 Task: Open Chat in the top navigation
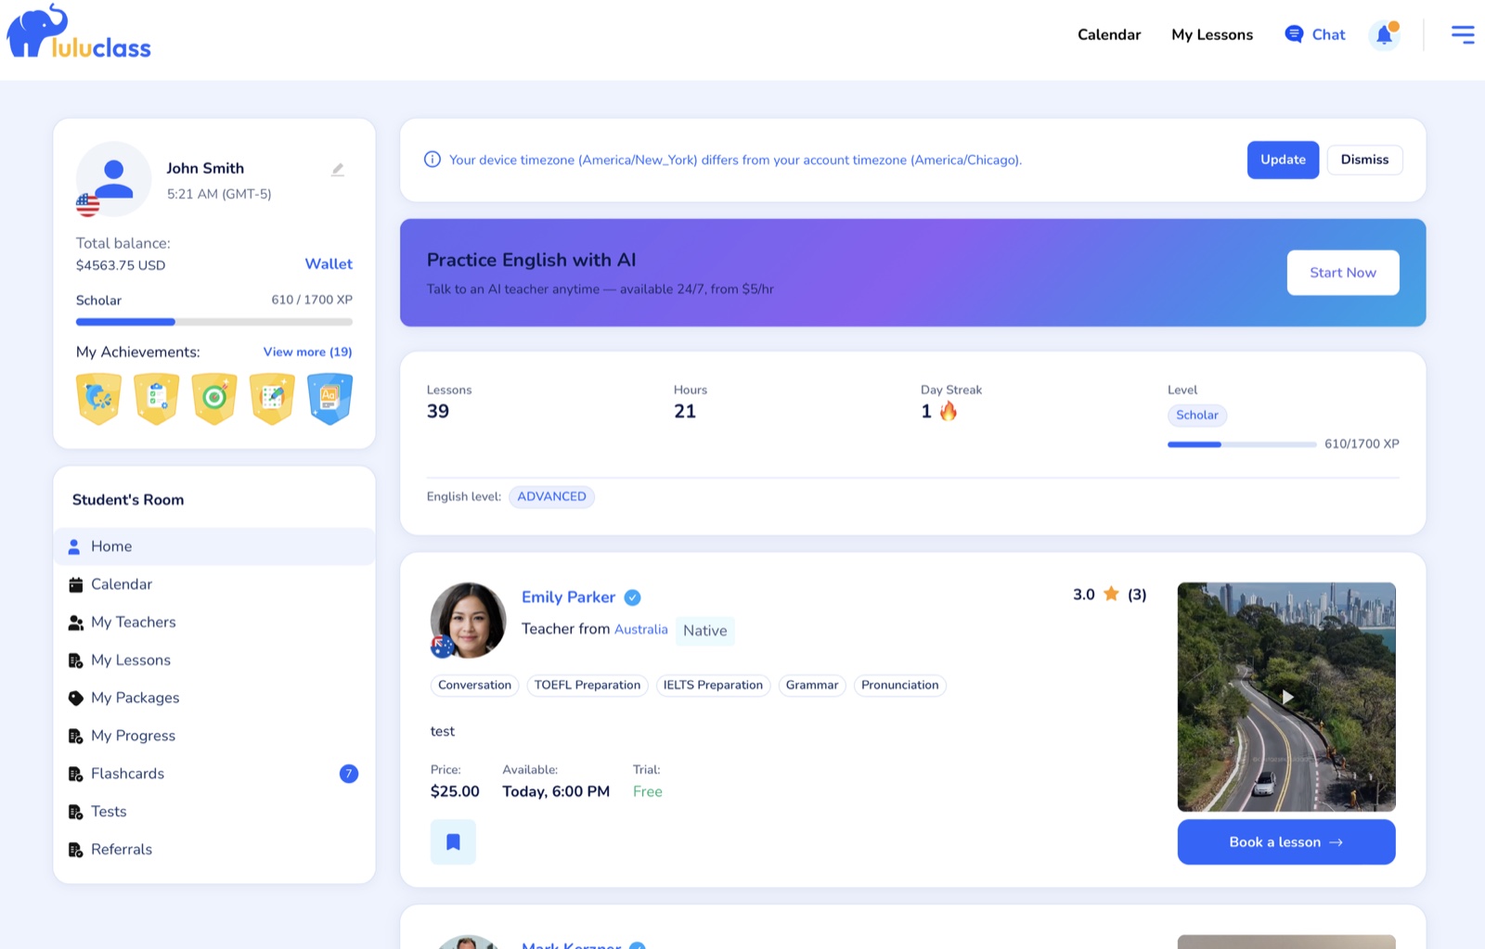1314,34
